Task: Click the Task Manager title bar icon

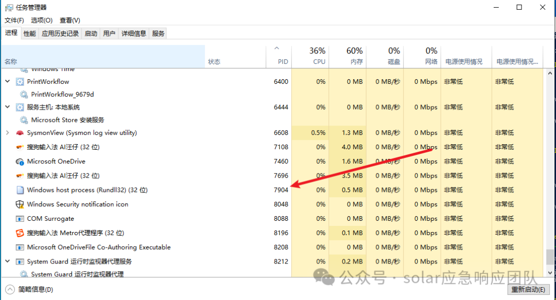Action: (x=9, y=7)
